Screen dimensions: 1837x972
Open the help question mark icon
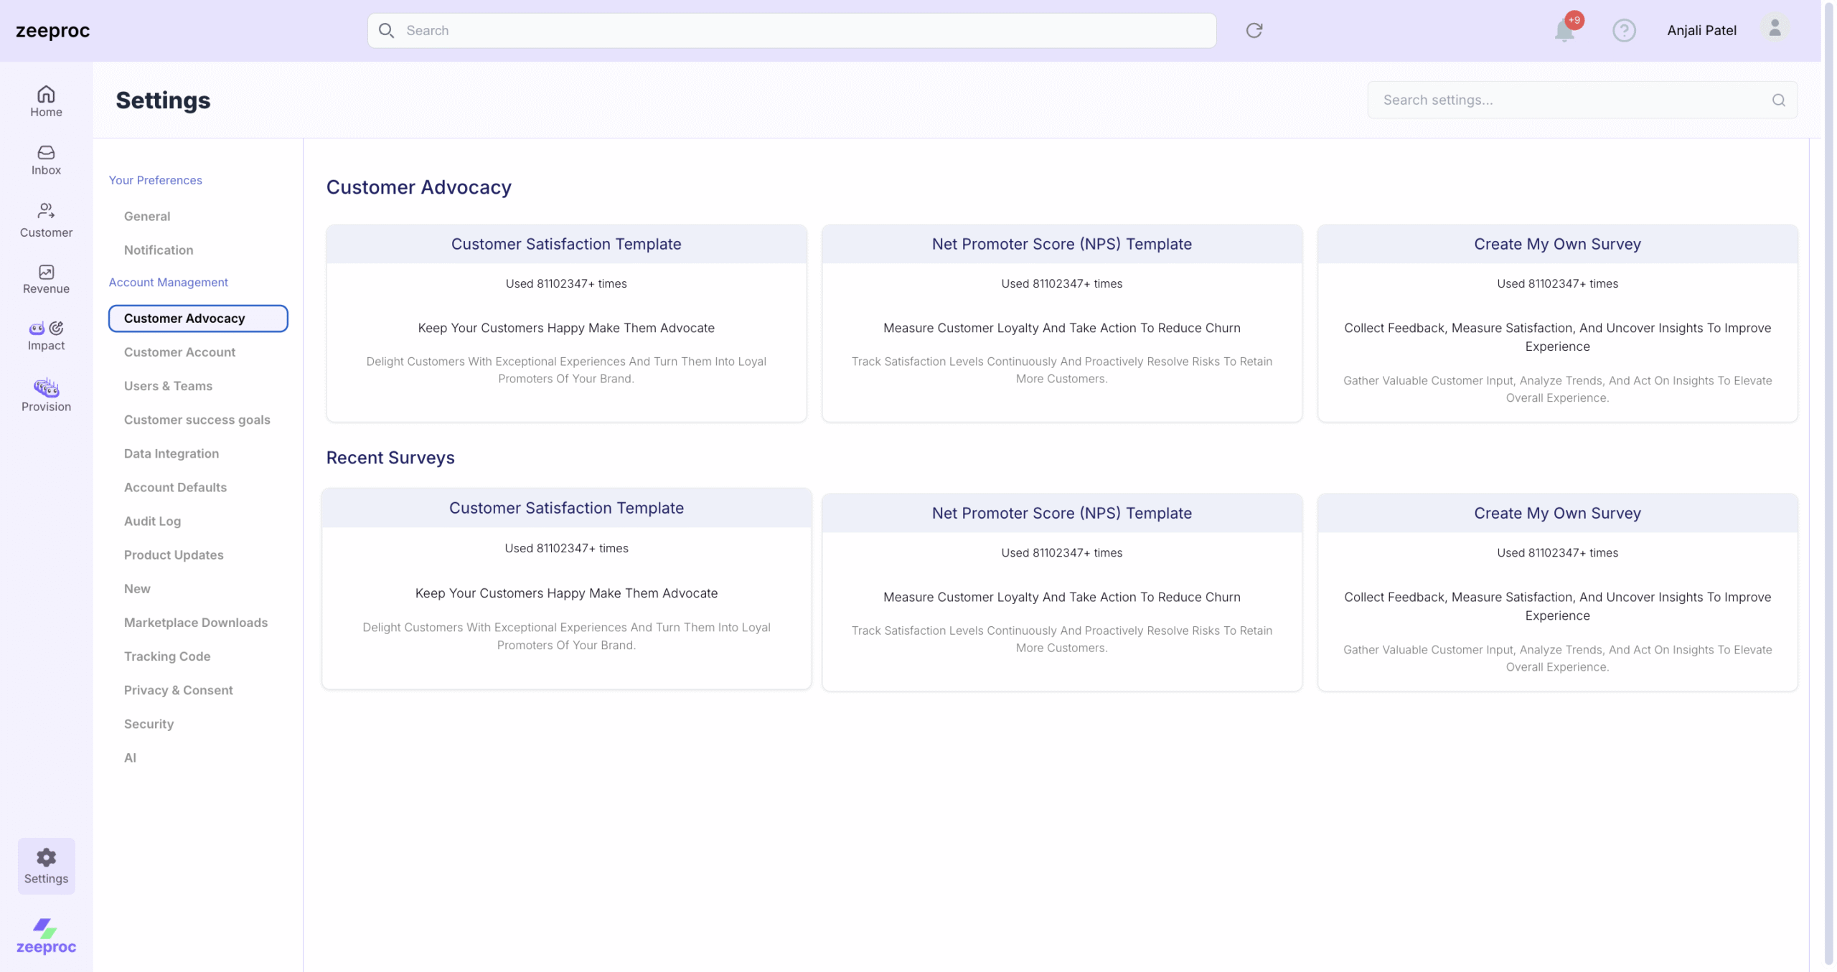click(1624, 30)
